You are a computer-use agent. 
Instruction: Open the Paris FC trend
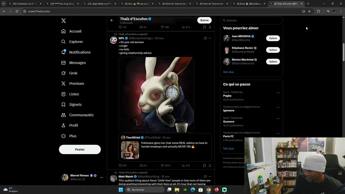coord(228,136)
